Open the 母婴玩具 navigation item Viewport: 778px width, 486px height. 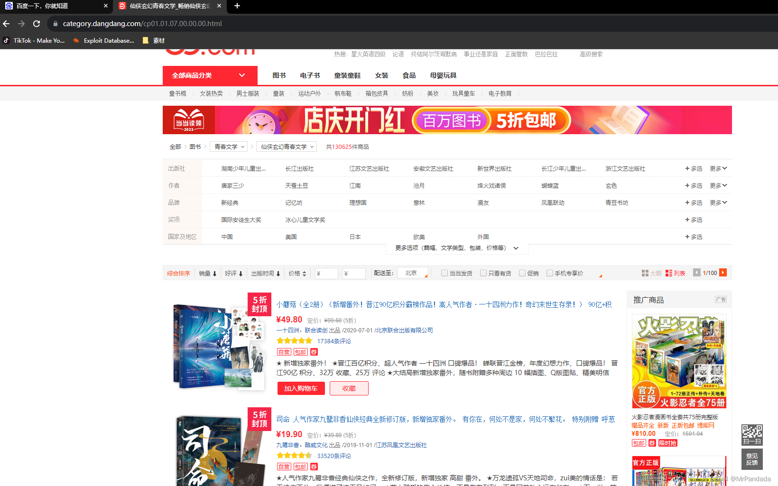point(443,75)
